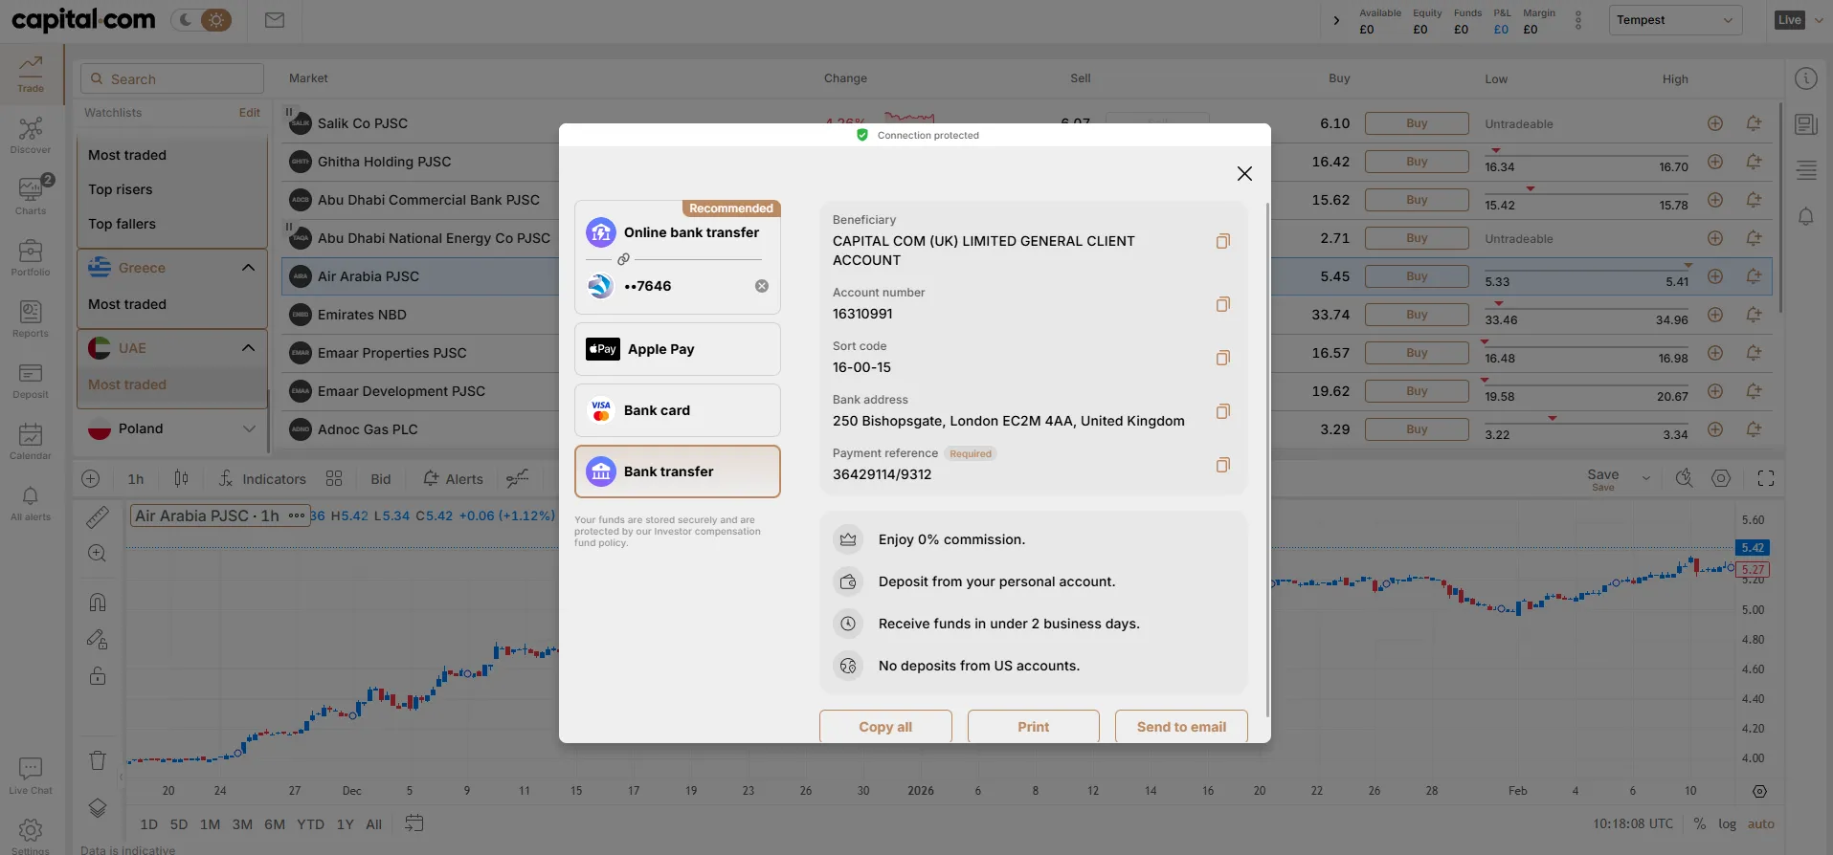Open Indicators menu on chart toolbar
Image resolution: width=1833 pixels, height=855 pixels.
point(261,479)
